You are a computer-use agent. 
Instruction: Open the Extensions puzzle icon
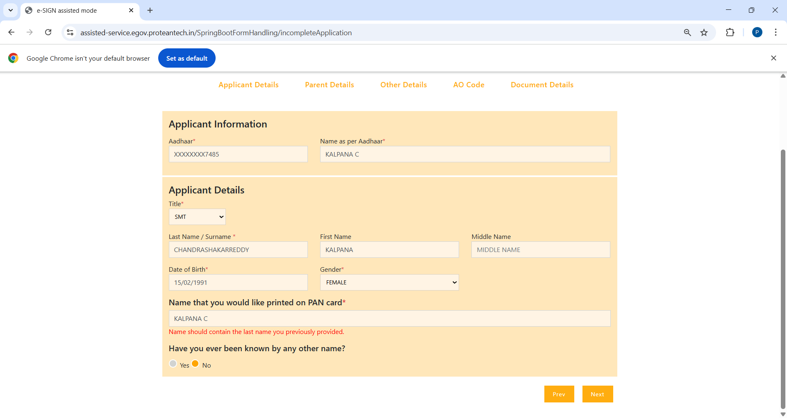point(730,32)
